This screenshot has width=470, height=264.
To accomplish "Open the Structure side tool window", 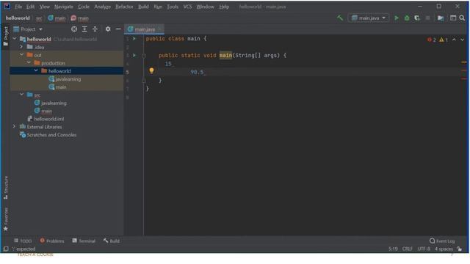I will point(6,188).
